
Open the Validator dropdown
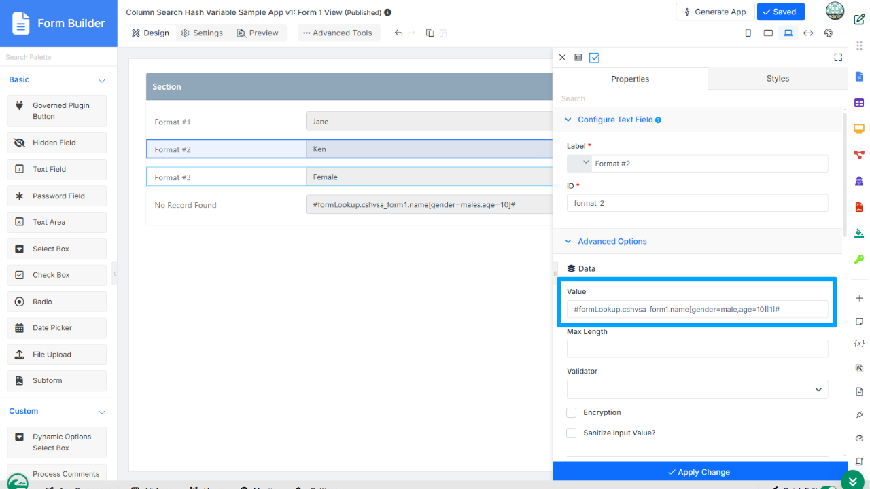[x=697, y=389]
